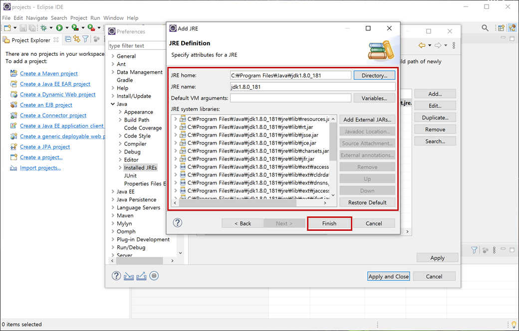Click the Restore Default button
The width and height of the screenshot is (519, 331).
[x=367, y=202]
